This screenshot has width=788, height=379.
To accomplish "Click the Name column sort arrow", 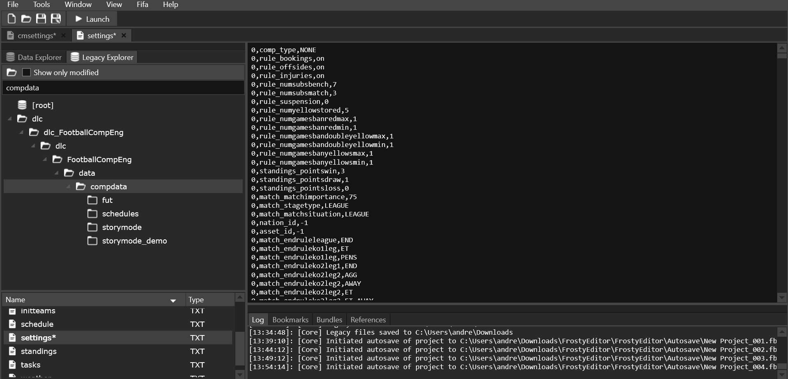I will [x=173, y=301].
